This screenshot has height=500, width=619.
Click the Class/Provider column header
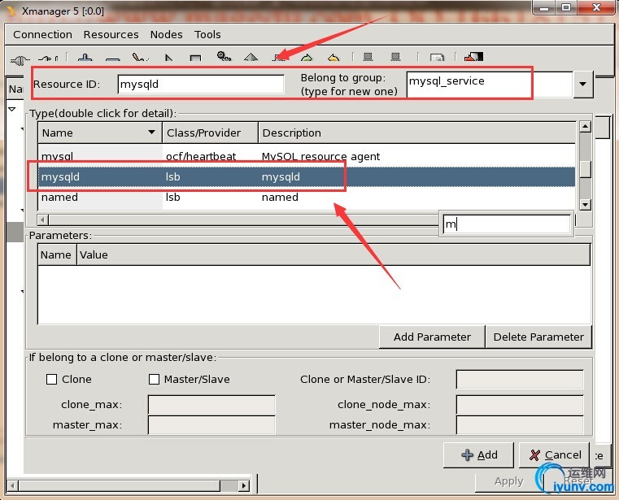pos(210,133)
